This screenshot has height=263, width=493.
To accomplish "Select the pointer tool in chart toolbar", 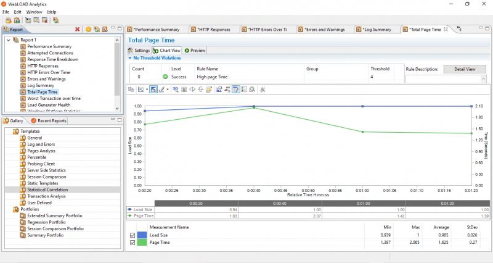I will click(x=153, y=90).
